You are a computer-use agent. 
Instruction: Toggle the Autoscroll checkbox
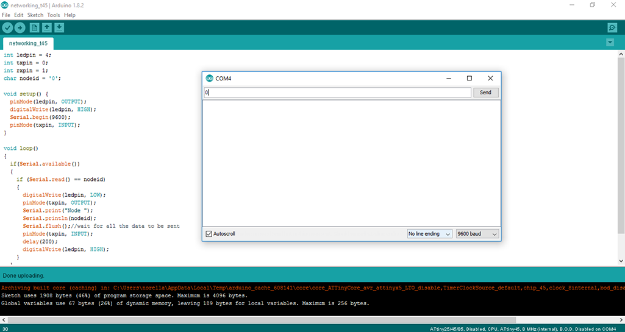(209, 234)
